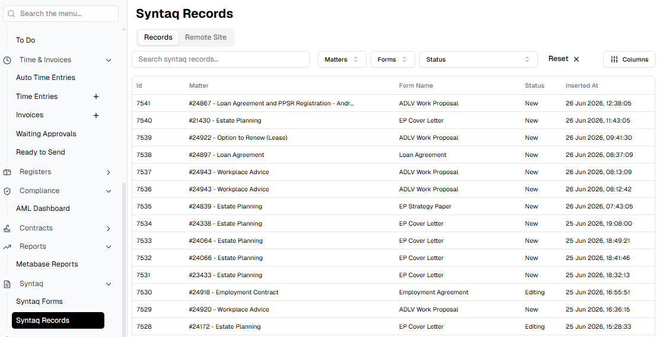Click the Status column header
The width and height of the screenshot is (660, 337).
[x=534, y=85]
